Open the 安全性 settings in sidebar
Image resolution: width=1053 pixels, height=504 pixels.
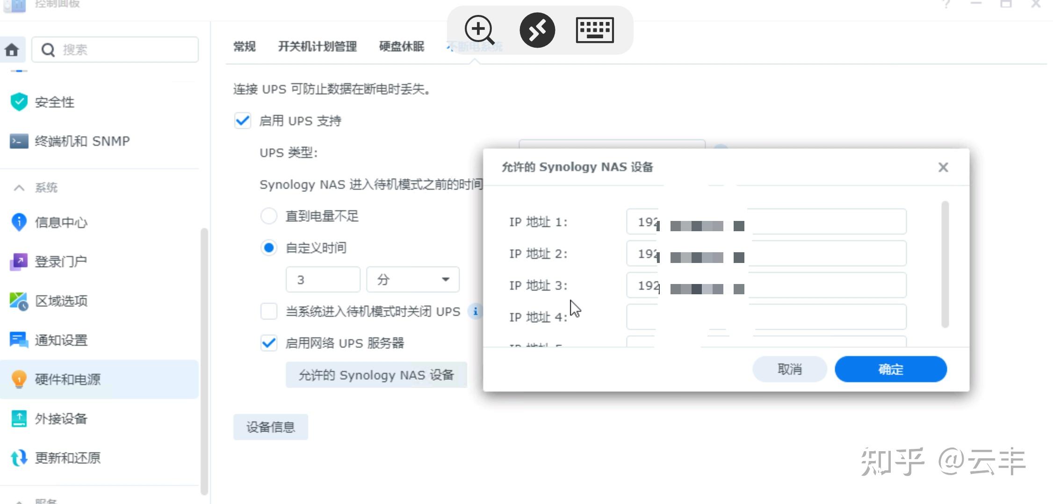[54, 102]
